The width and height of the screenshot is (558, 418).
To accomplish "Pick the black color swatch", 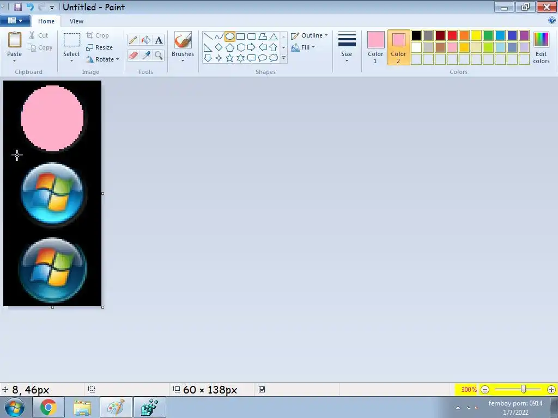I will (x=416, y=35).
